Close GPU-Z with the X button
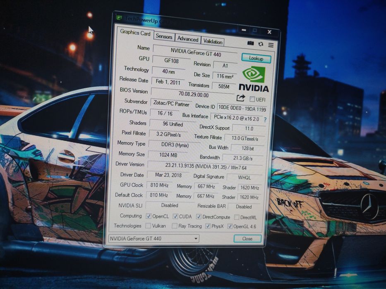This screenshot has height=289, width=386. point(270,32)
